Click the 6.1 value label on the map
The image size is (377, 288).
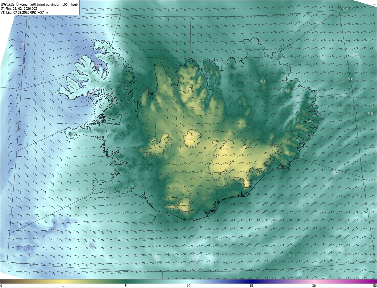(292, 256)
